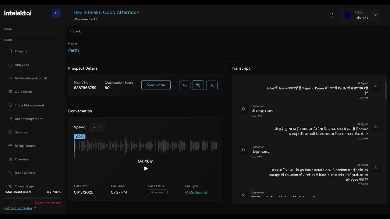Click the Projects sidebar icon

pyautogui.click(x=10, y=51)
